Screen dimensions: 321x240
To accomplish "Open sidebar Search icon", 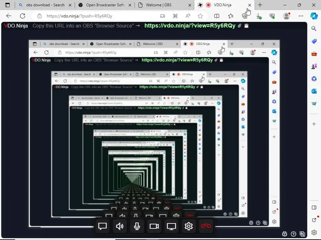I will 314,28.
